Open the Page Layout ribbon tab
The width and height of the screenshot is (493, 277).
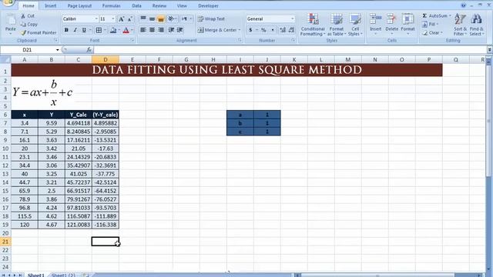point(79,5)
